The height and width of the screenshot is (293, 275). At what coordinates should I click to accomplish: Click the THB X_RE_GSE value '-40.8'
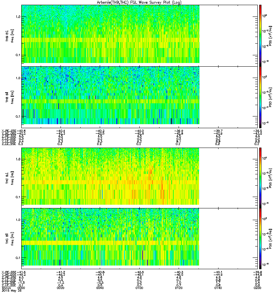21,131
